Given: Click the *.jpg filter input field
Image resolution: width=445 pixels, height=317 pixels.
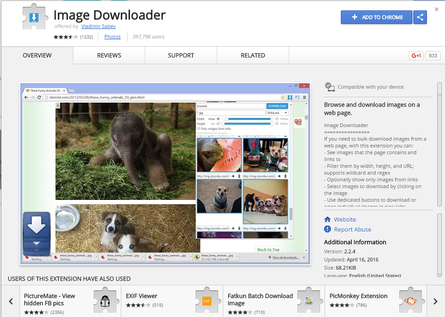Looking at the screenshot, I should 231,113.
